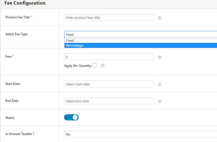Click the Product Fee Title label
Viewport: 217px width, 142px height.
(18, 17)
